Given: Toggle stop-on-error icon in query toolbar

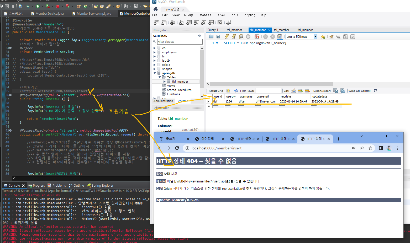Looking at the screenshot, I should click(257, 37).
